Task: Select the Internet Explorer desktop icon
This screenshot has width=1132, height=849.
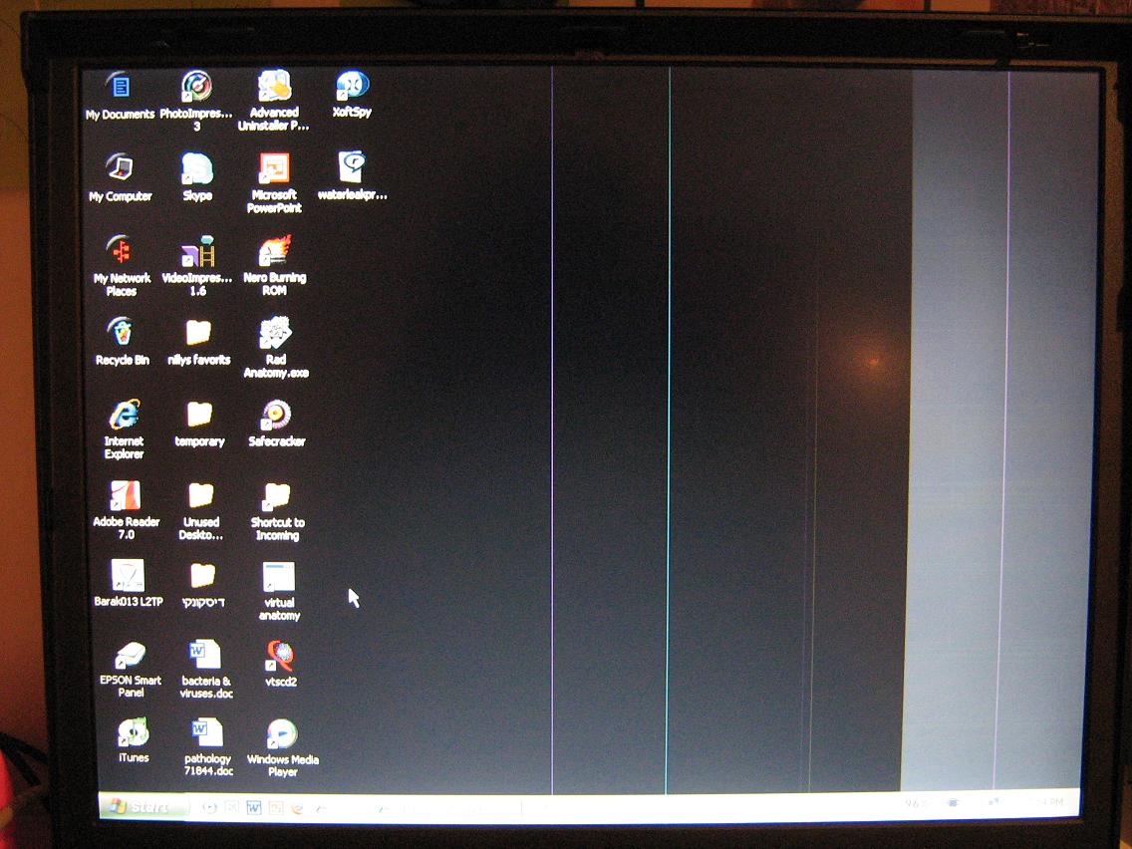Action: pos(124,416)
